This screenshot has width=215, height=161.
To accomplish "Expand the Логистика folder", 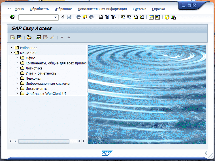I will [17, 68].
